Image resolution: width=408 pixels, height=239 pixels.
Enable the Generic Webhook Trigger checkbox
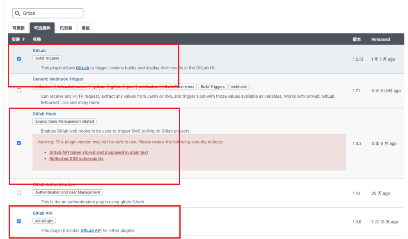coord(18,90)
